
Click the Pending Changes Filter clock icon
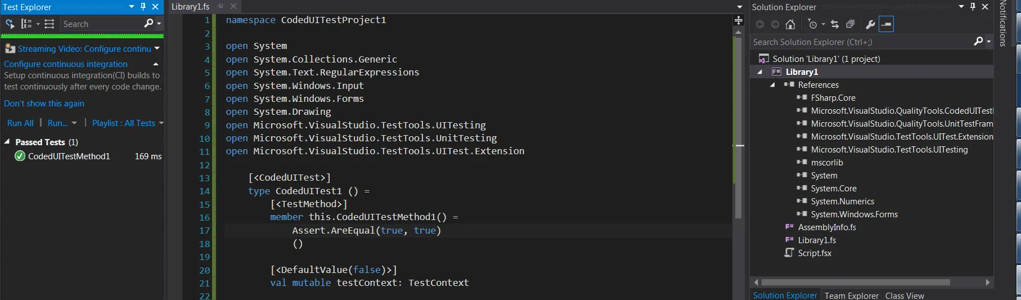pos(812,24)
